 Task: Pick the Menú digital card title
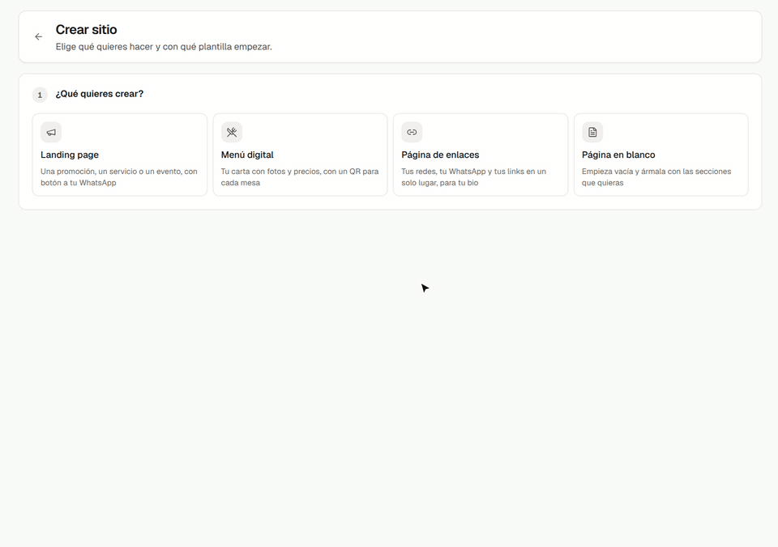[247, 155]
